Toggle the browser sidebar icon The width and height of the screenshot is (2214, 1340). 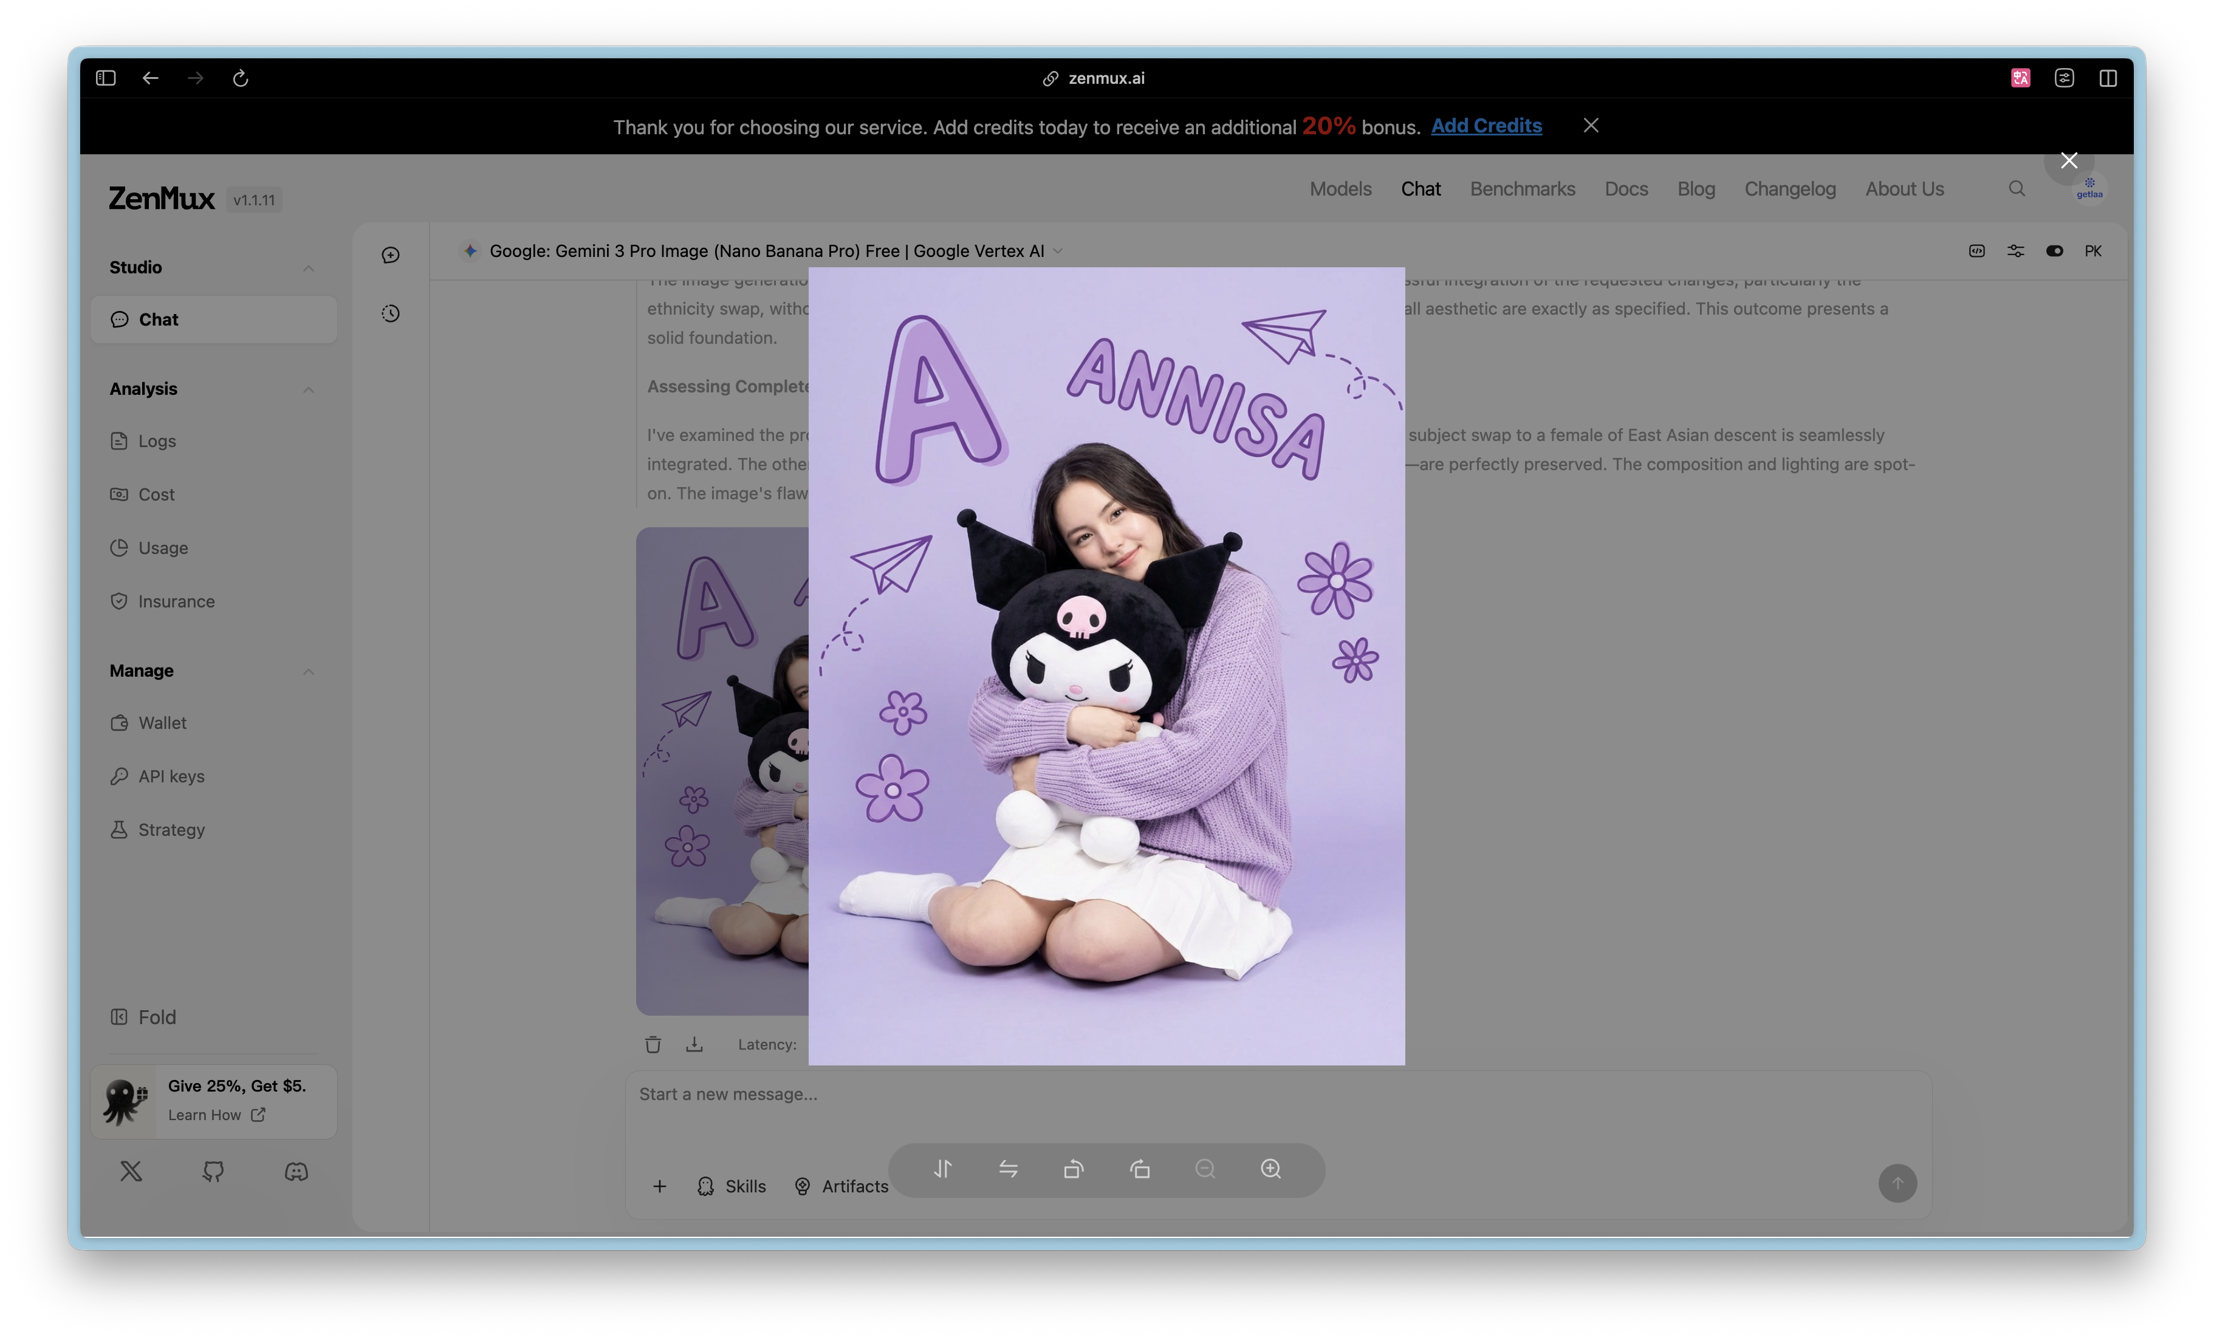pos(106,78)
